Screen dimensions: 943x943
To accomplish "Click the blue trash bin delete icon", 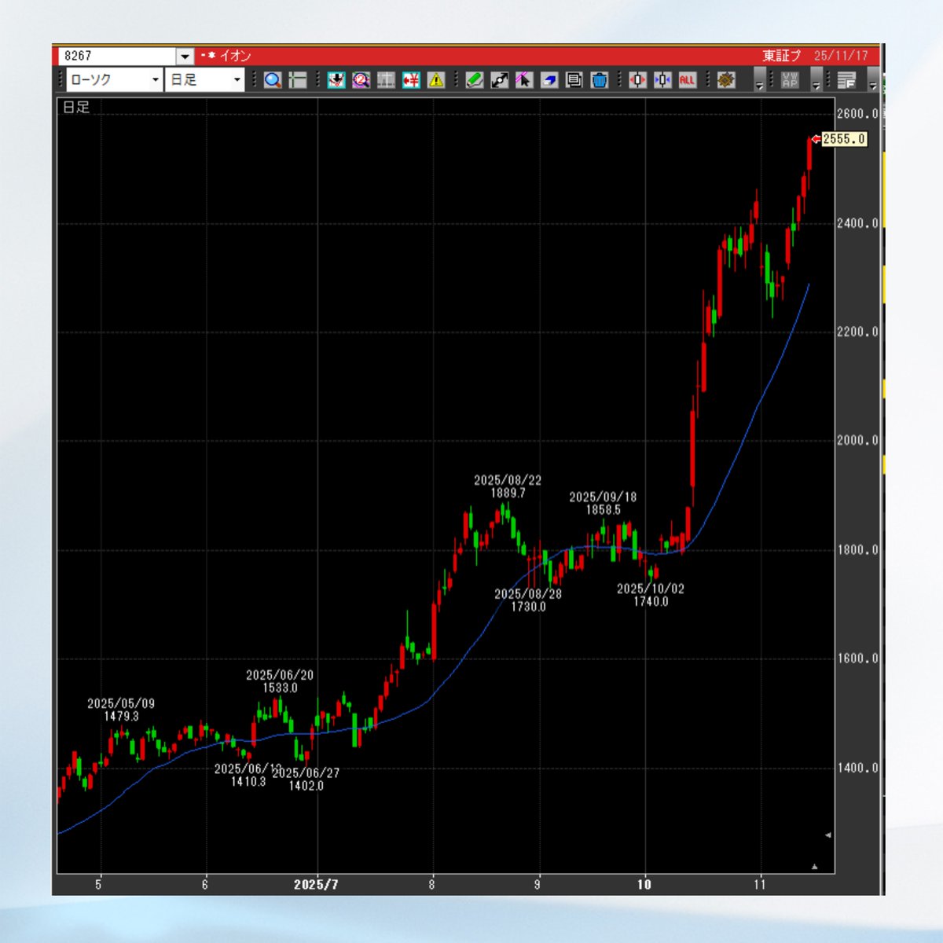I will pyautogui.click(x=600, y=79).
